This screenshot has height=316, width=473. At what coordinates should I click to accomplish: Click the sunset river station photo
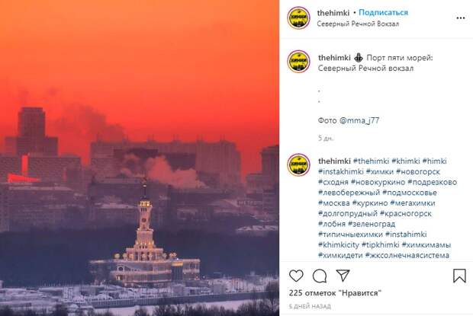coord(140,158)
